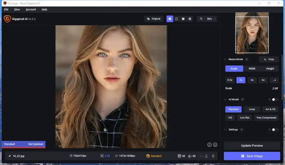
Task: Select the Scale resize tab
Action: [234, 69]
